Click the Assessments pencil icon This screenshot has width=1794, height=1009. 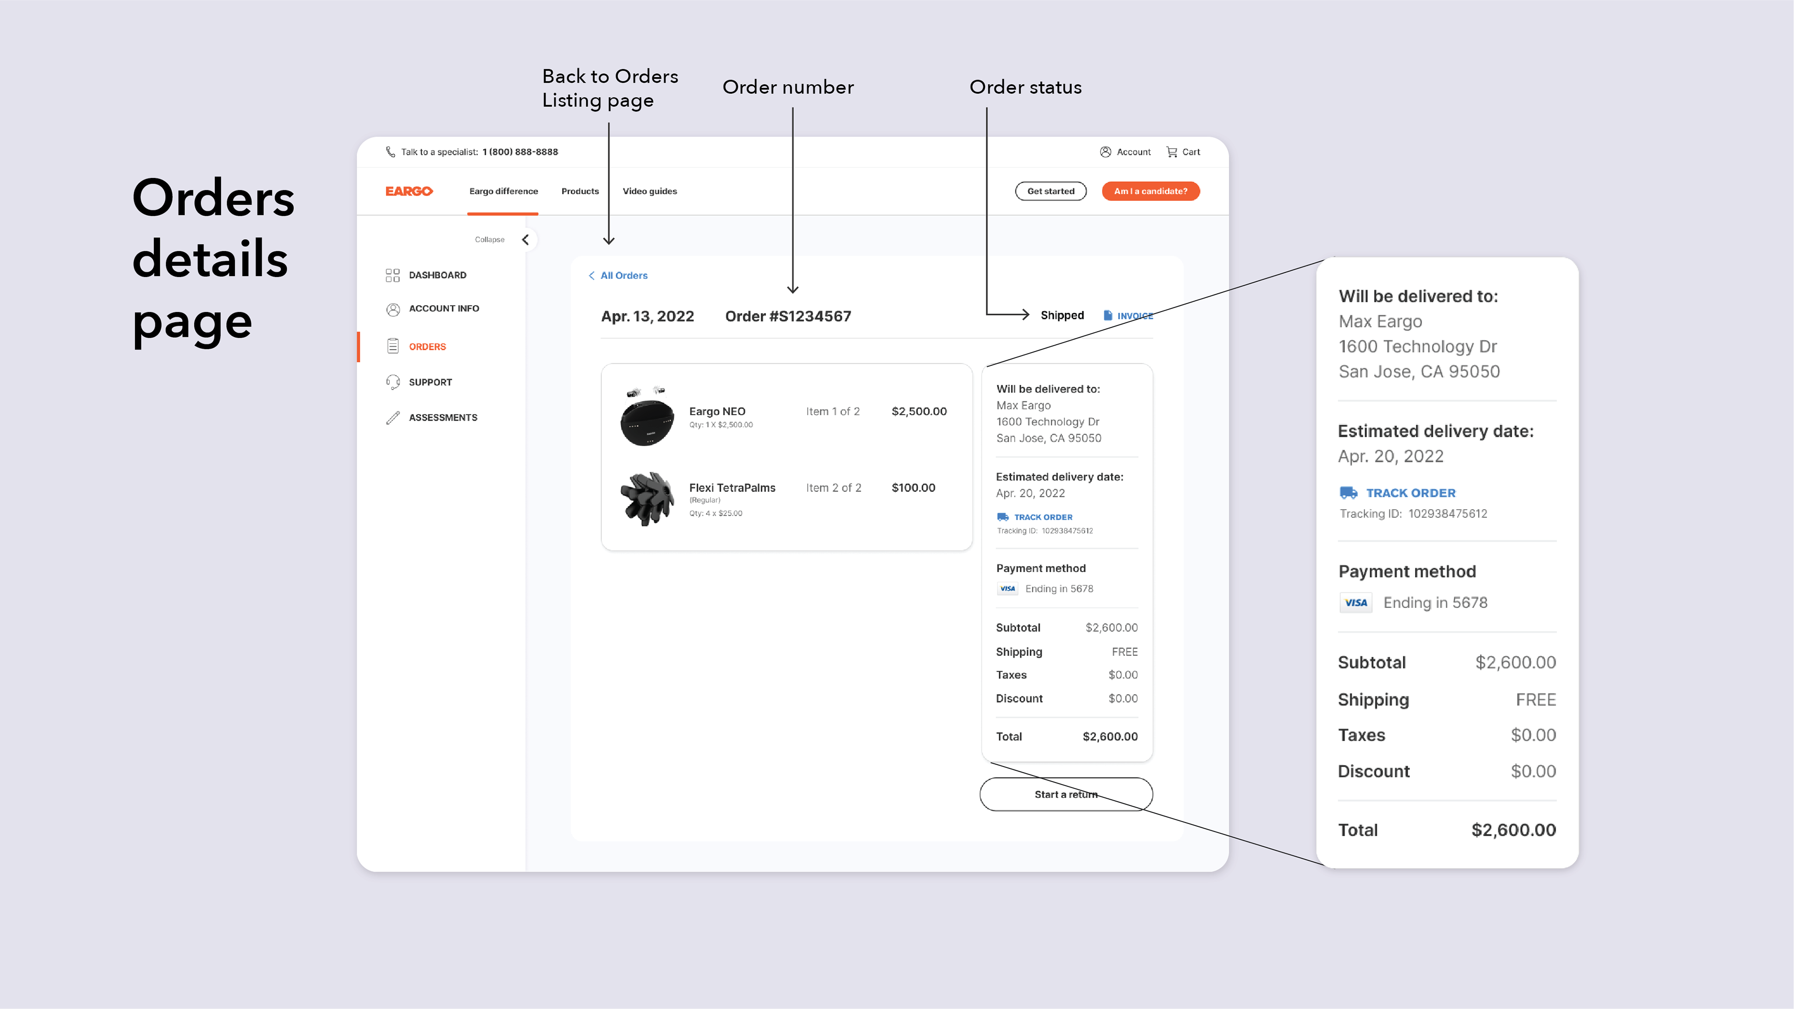pos(393,418)
